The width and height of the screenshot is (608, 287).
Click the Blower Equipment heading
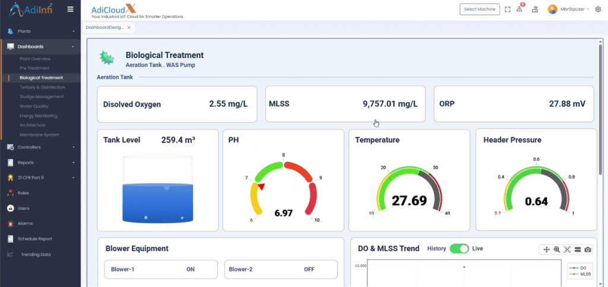(x=137, y=248)
